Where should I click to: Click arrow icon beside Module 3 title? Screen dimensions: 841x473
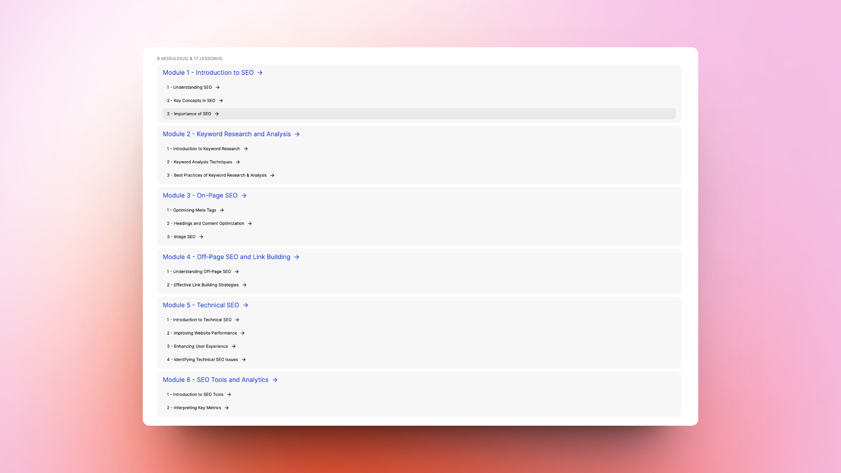244,195
